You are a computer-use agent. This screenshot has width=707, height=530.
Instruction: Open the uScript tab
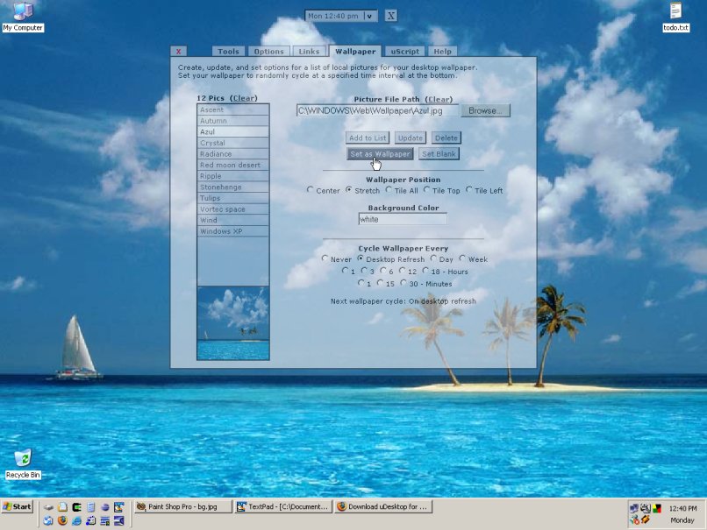tap(405, 52)
